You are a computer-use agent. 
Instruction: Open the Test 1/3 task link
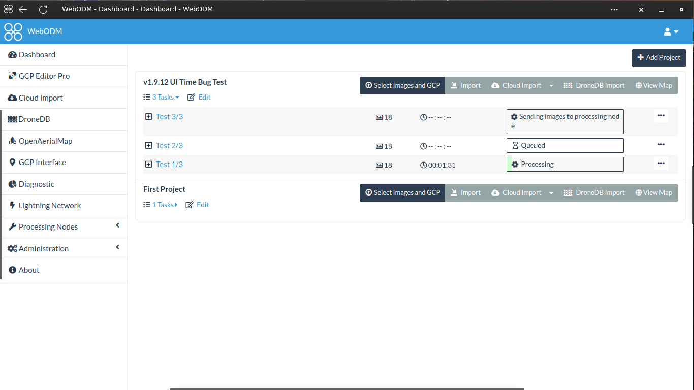tap(169, 164)
